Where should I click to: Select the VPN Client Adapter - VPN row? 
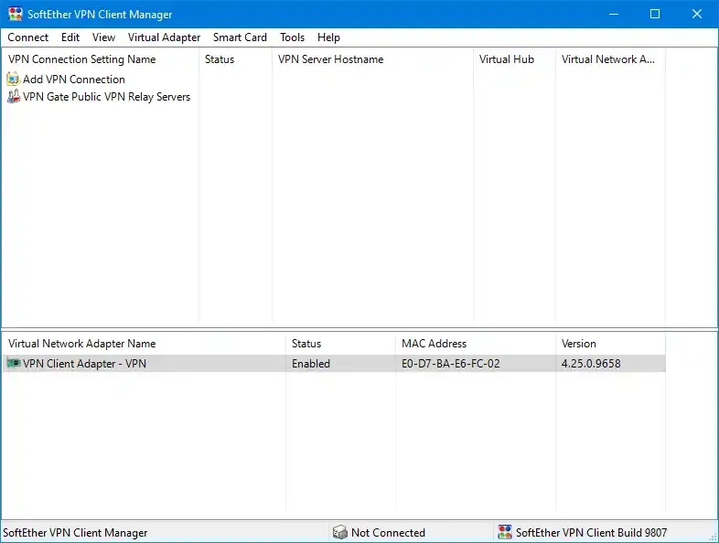[334, 364]
